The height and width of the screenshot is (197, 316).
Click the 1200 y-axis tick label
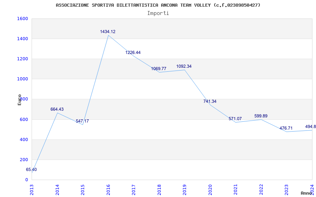[23, 59]
